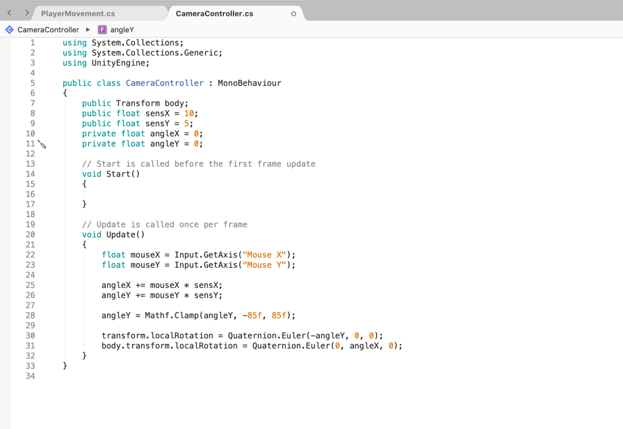Click the sensX value 10
623x429 pixels.
point(189,113)
